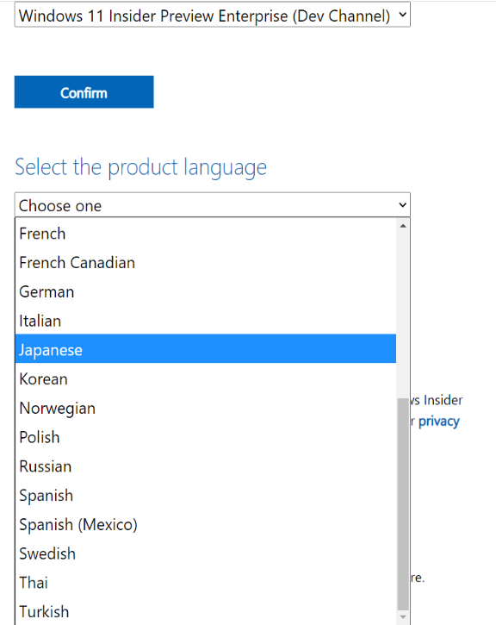Choose Korean from the language list
This screenshot has height=625, width=496.
pos(206,379)
